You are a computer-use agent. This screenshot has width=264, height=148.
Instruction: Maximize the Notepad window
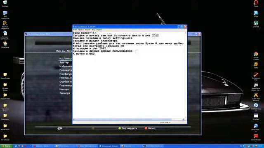(182, 26)
